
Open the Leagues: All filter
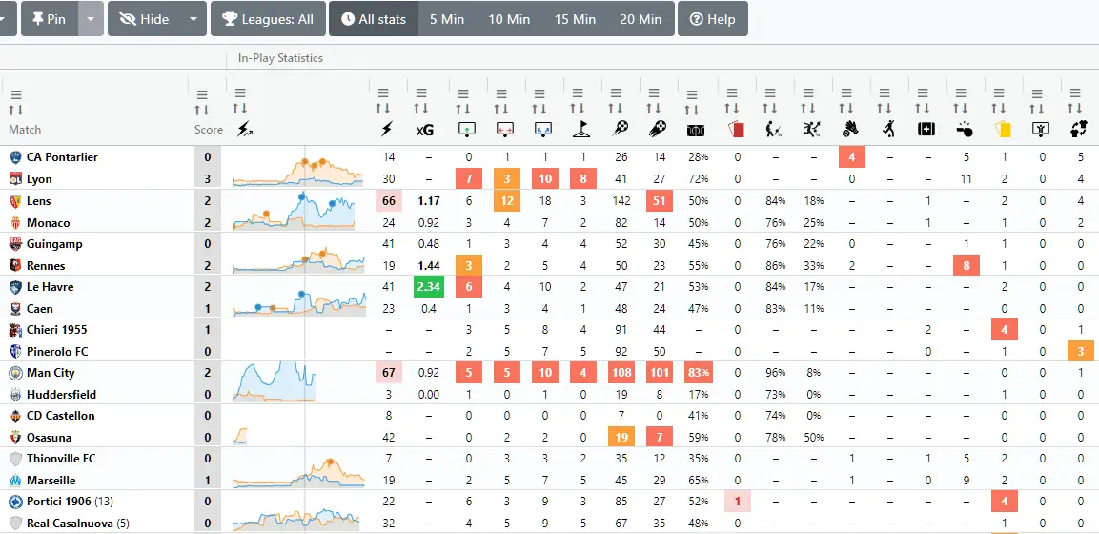pyautogui.click(x=268, y=19)
